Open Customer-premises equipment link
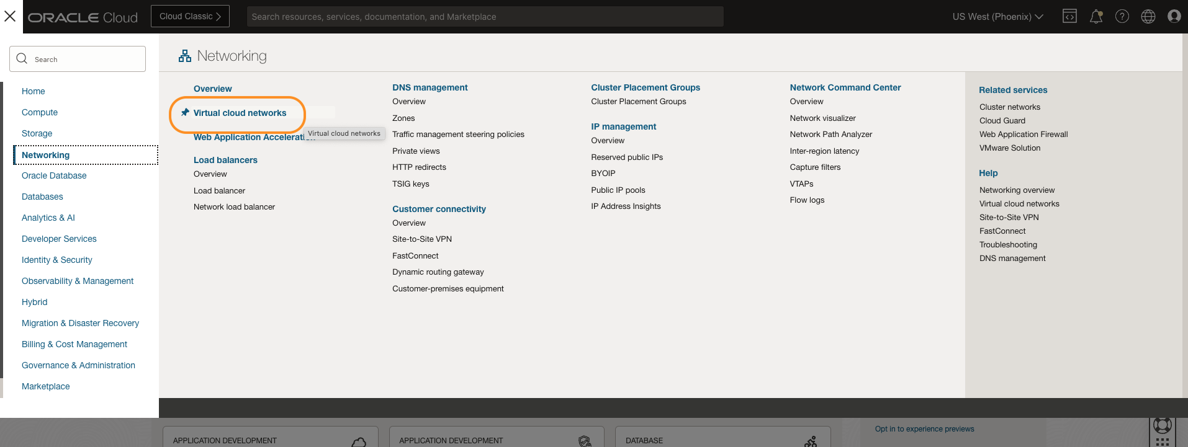The image size is (1188, 447). [x=448, y=288]
